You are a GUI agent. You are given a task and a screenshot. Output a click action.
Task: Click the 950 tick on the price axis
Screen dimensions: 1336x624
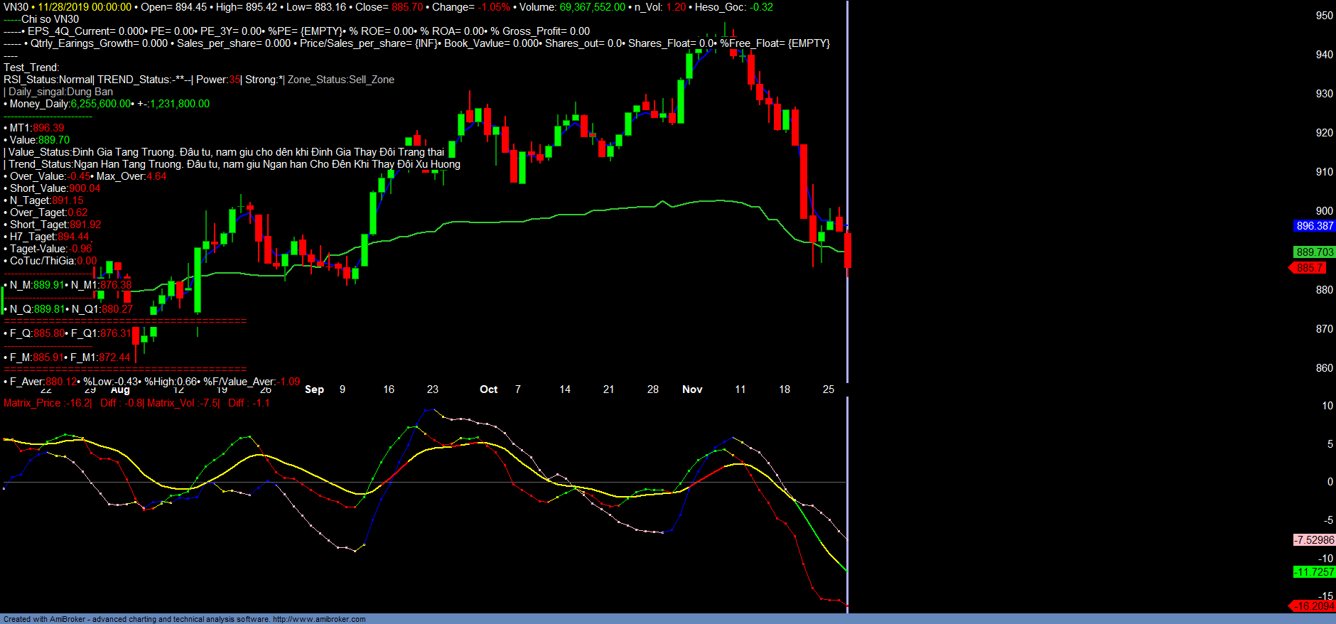1324,16
